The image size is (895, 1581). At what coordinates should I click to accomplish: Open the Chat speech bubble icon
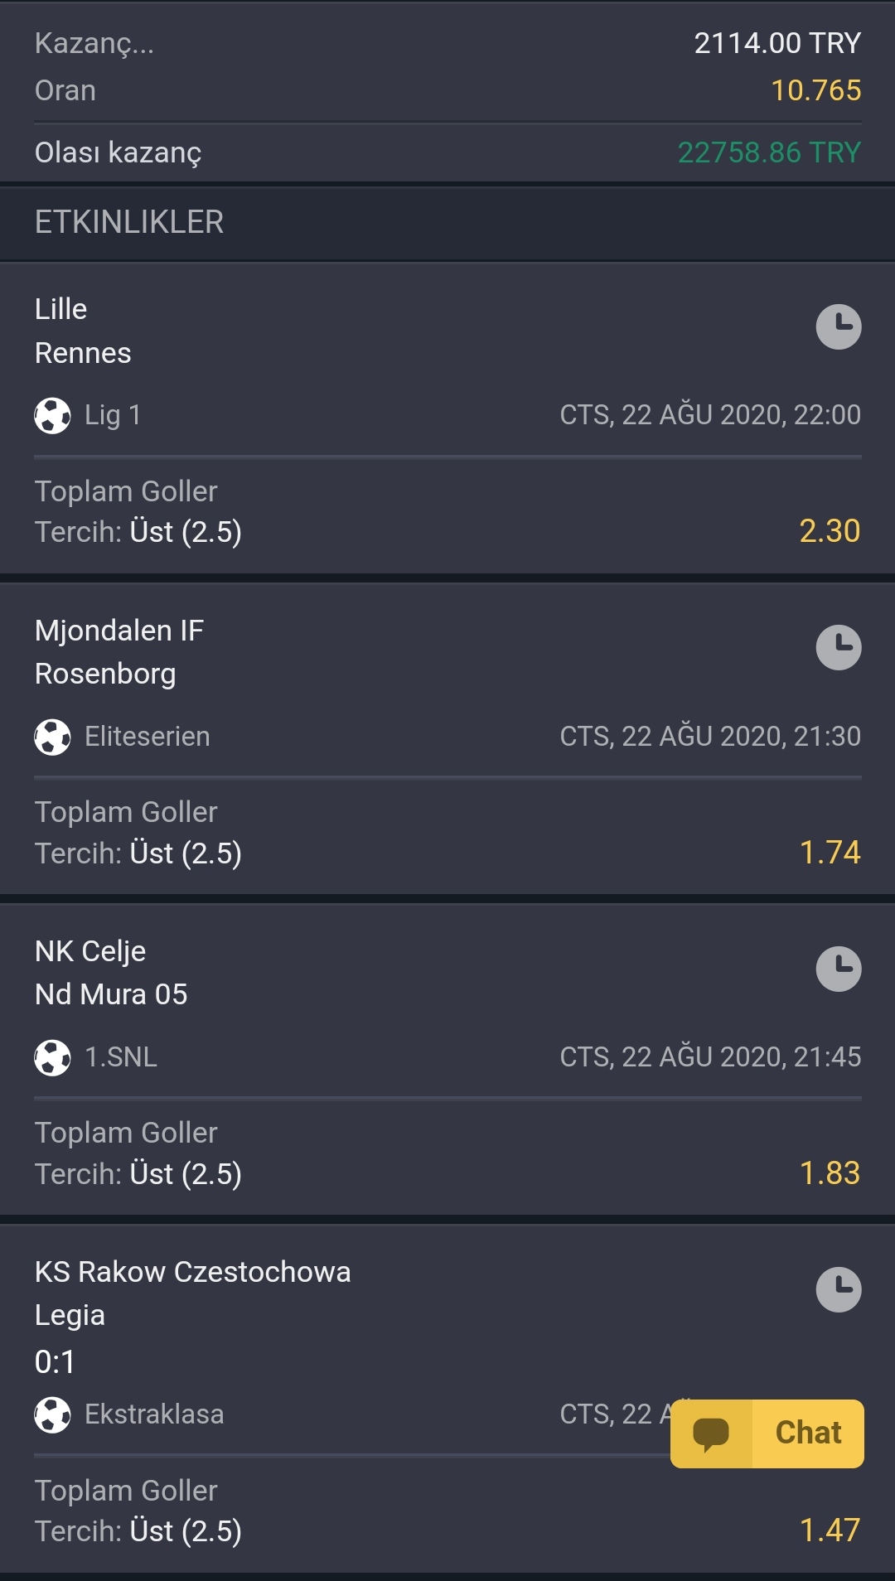711,1434
